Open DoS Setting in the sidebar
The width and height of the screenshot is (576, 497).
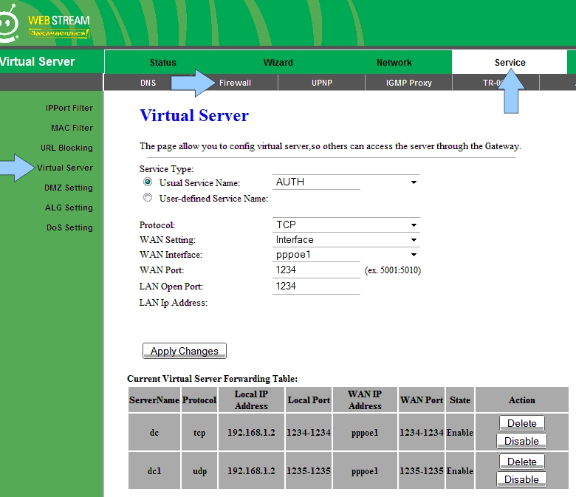tap(69, 227)
